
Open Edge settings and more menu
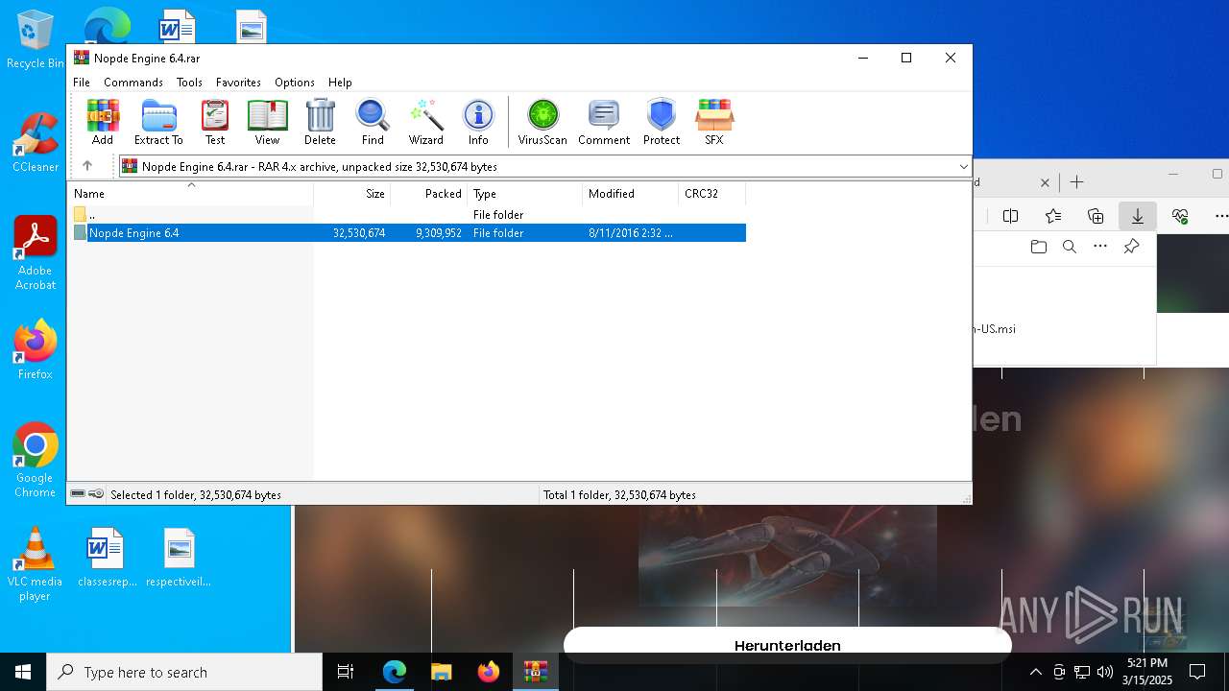1221,216
